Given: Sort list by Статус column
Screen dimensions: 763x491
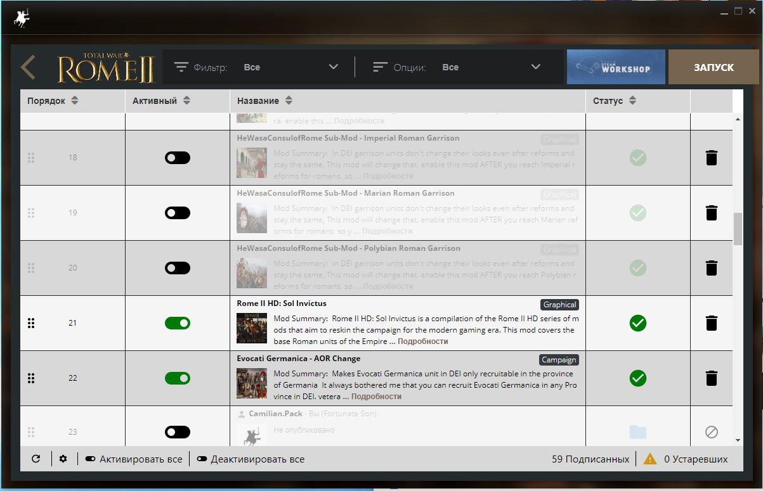Looking at the screenshot, I should 613,101.
